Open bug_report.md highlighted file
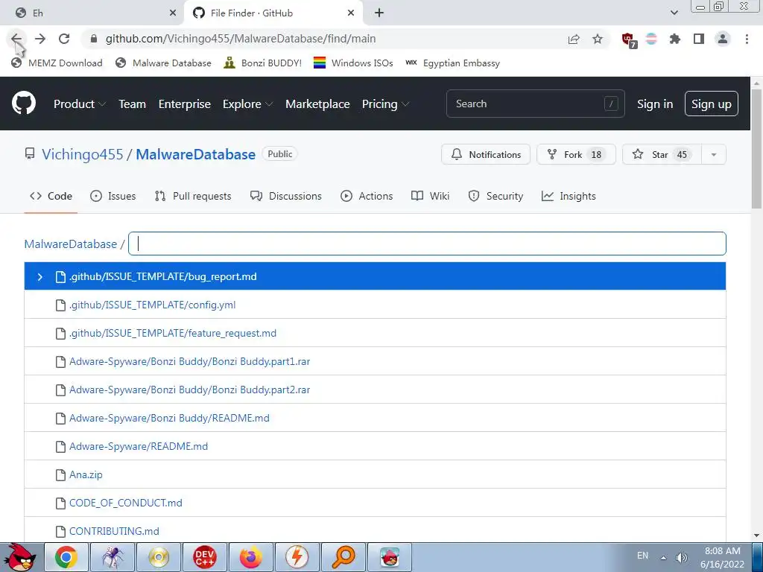 pos(375,276)
